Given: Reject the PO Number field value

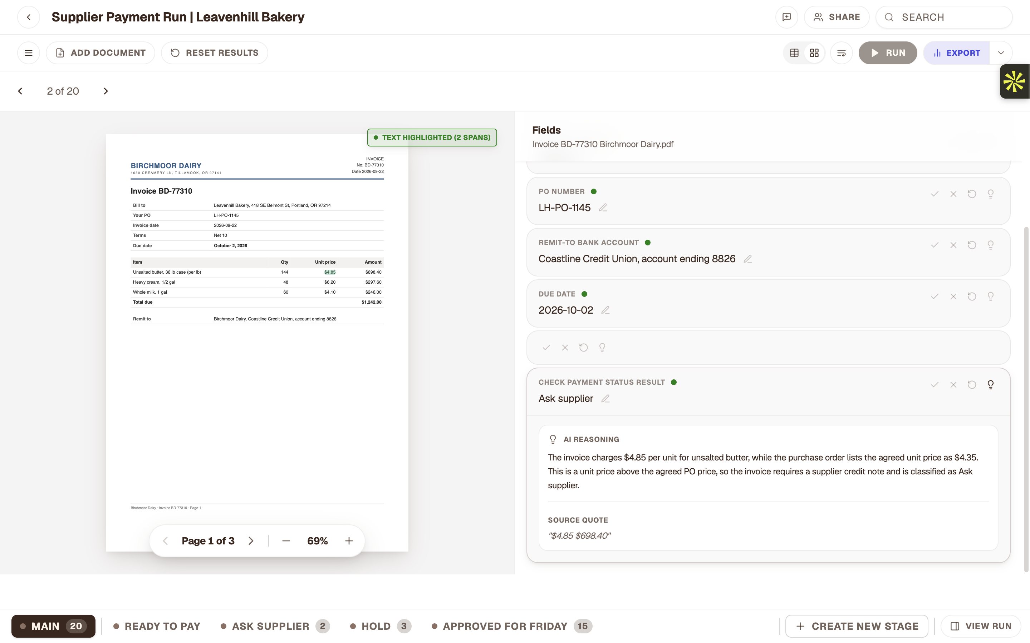Looking at the screenshot, I should (953, 194).
